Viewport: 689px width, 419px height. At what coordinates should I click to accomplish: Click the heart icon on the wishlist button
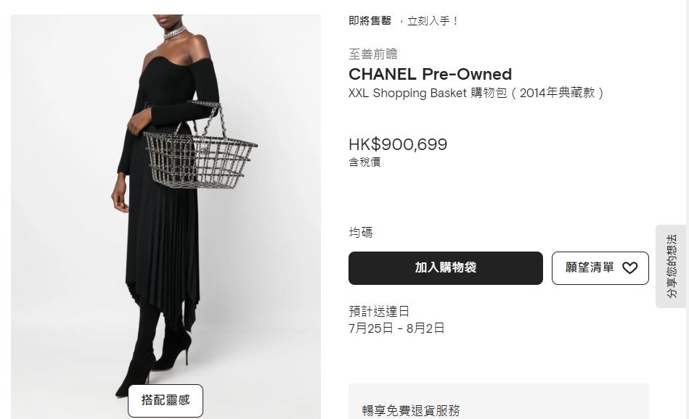pyautogui.click(x=629, y=268)
